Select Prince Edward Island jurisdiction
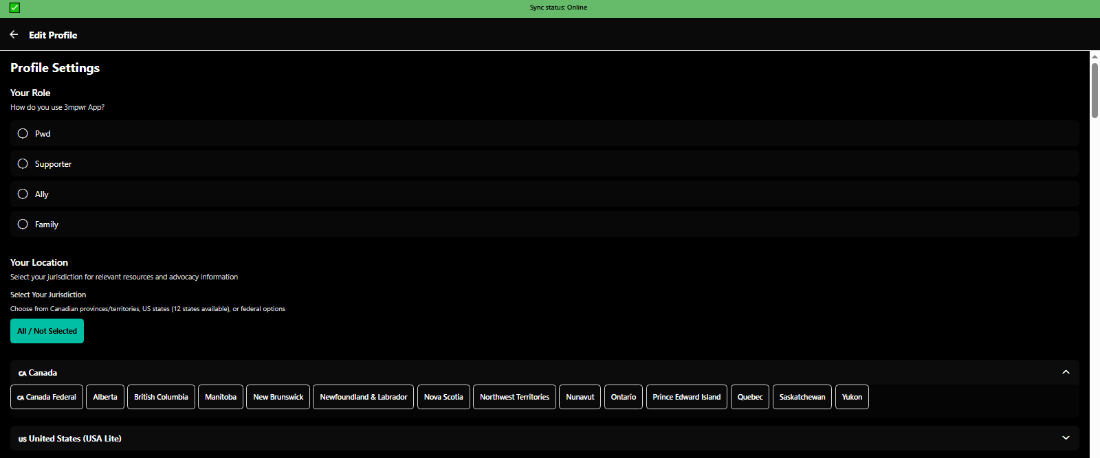Image resolution: width=1100 pixels, height=458 pixels. 687,397
